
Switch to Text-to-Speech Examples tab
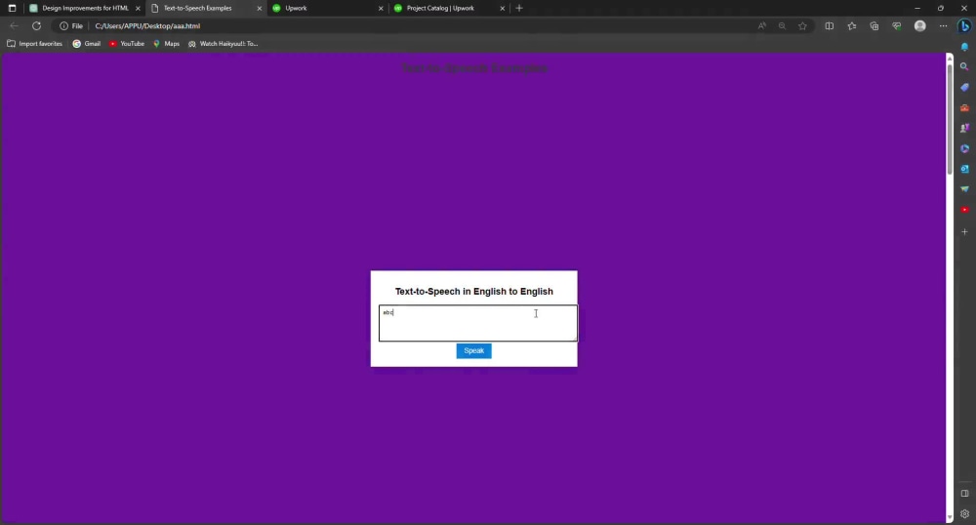(197, 8)
